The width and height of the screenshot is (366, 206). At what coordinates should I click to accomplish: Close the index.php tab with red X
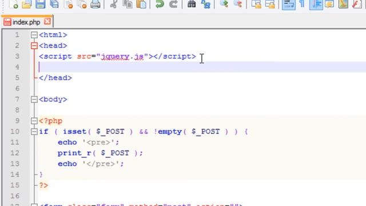[47, 22]
